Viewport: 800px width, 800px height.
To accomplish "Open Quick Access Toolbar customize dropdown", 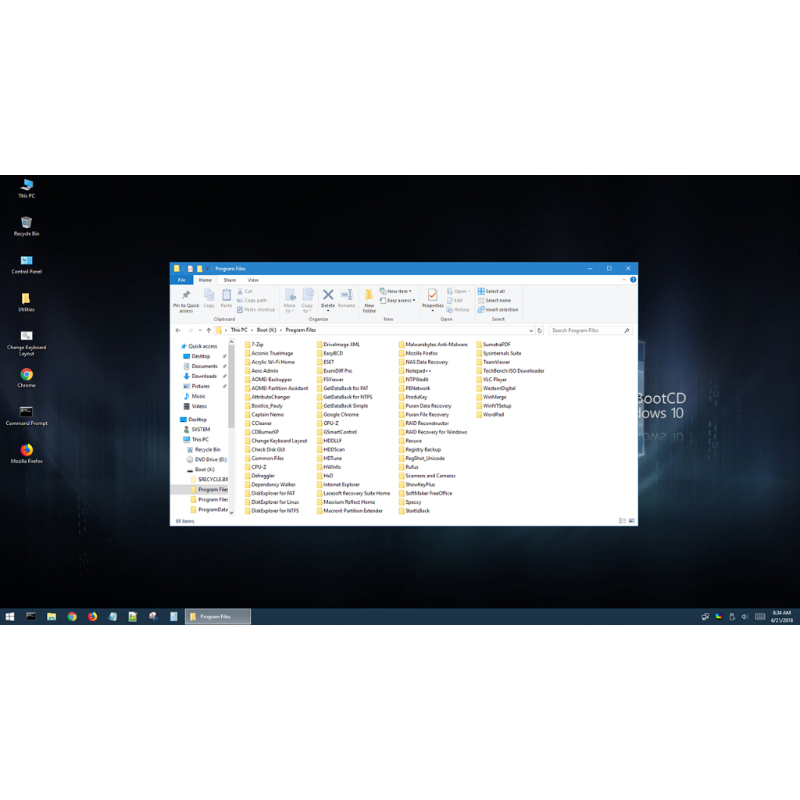I will (x=207, y=269).
